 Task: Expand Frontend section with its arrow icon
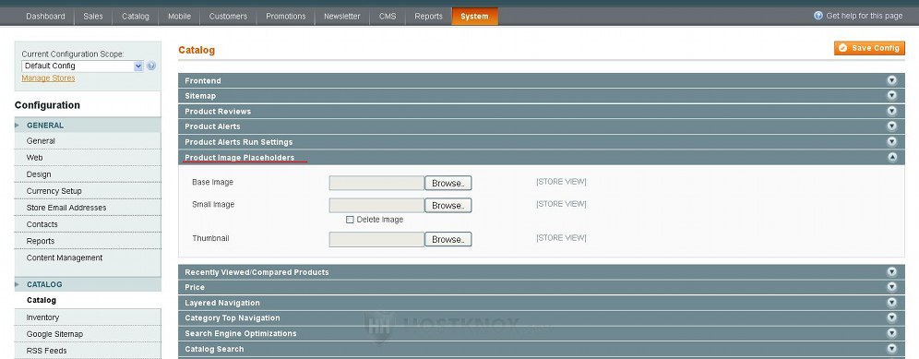tap(892, 80)
